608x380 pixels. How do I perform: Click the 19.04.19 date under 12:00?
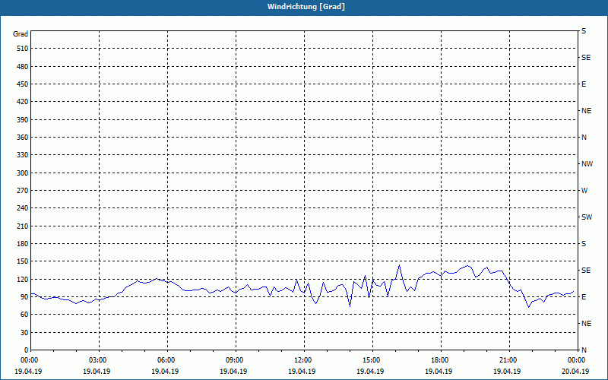coord(302,372)
